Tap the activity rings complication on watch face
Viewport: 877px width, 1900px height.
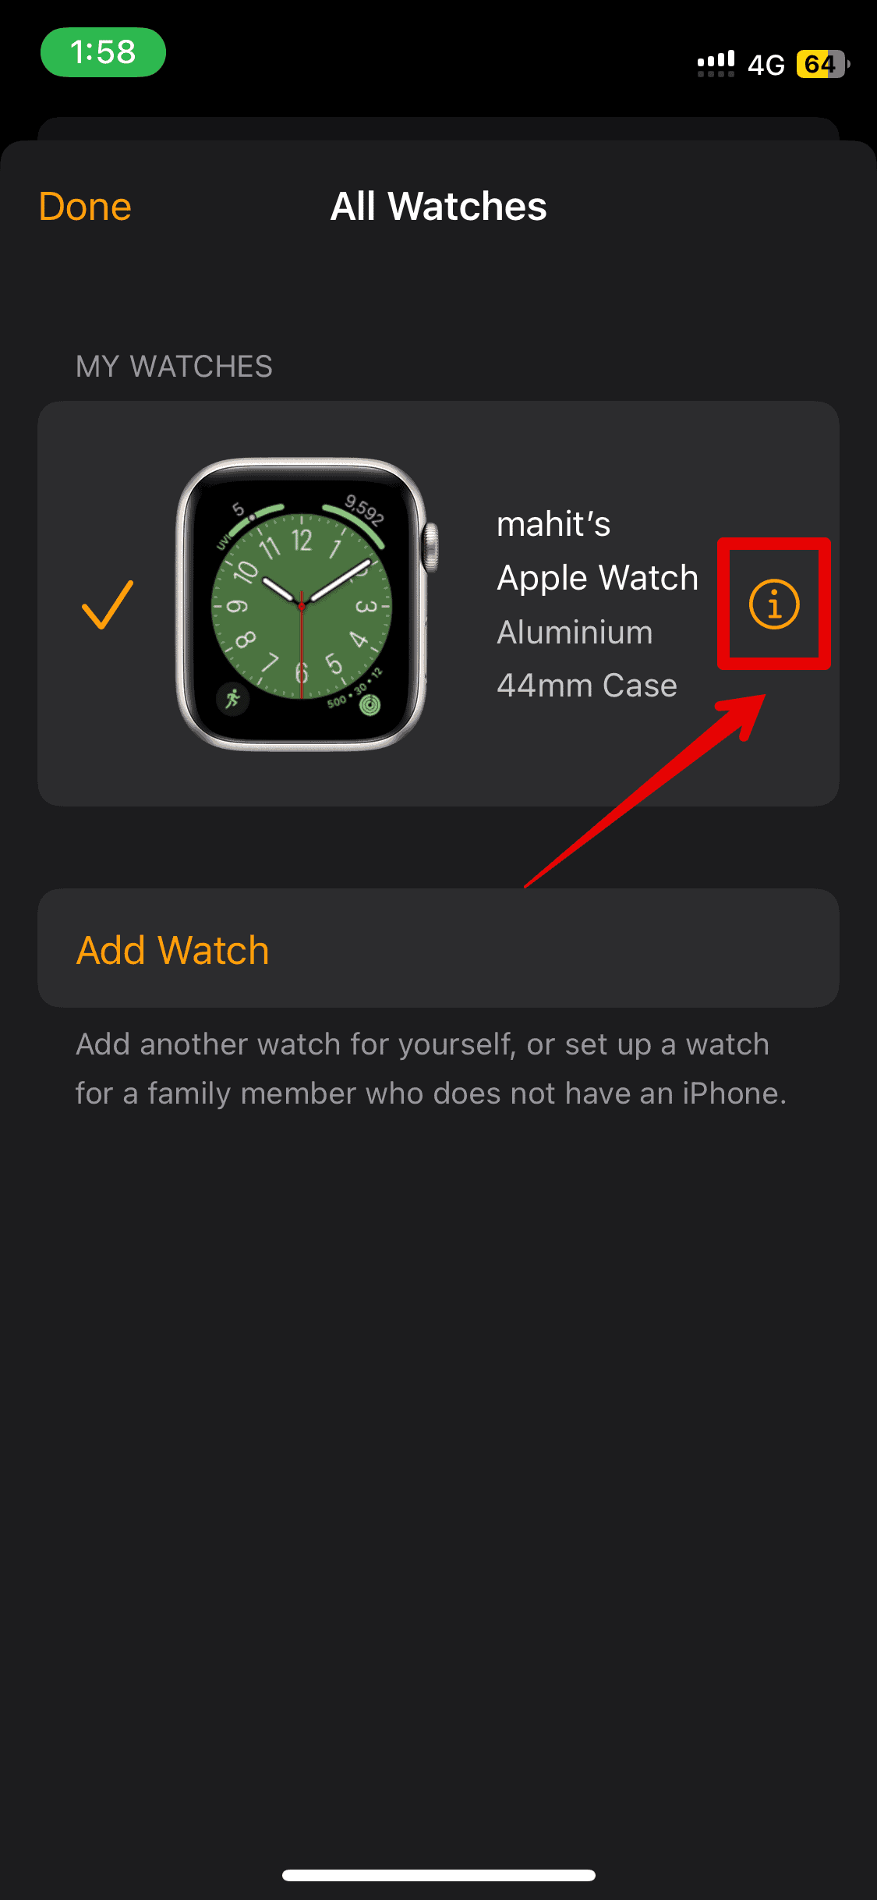point(370,704)
